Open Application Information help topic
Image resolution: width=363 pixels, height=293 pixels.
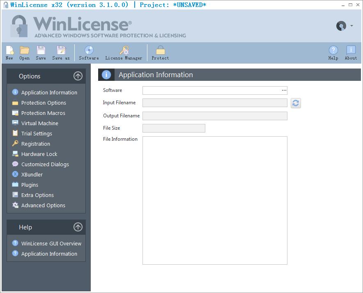coord(49,254)
